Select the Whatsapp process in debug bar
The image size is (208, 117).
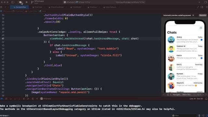pyautogui.click(x=46, y=99)
